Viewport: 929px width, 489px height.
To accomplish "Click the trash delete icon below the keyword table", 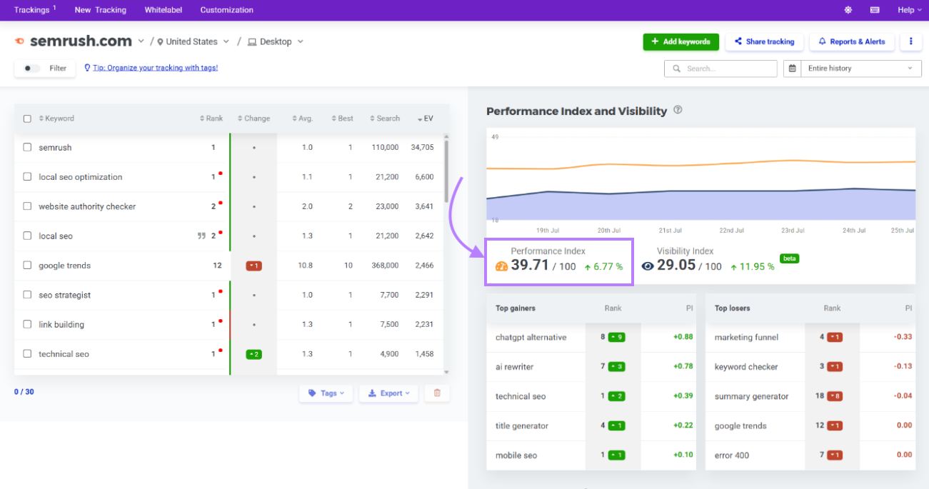I will click(437, 393).
